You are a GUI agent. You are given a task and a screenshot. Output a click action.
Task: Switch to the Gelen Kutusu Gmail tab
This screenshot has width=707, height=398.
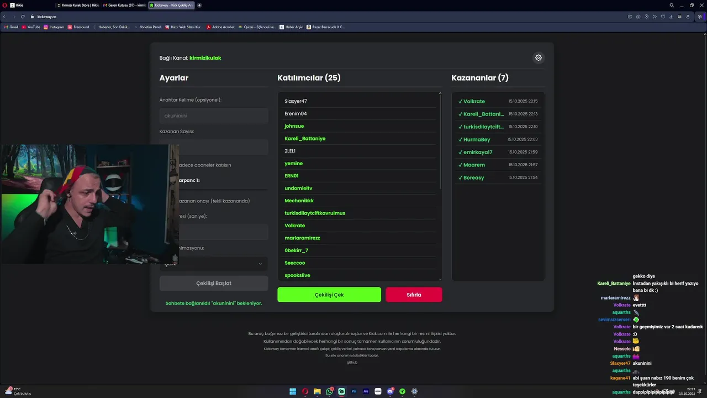pos(124,5)
